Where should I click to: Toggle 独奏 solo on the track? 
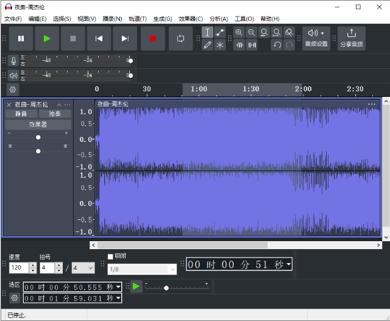(55, 114)
